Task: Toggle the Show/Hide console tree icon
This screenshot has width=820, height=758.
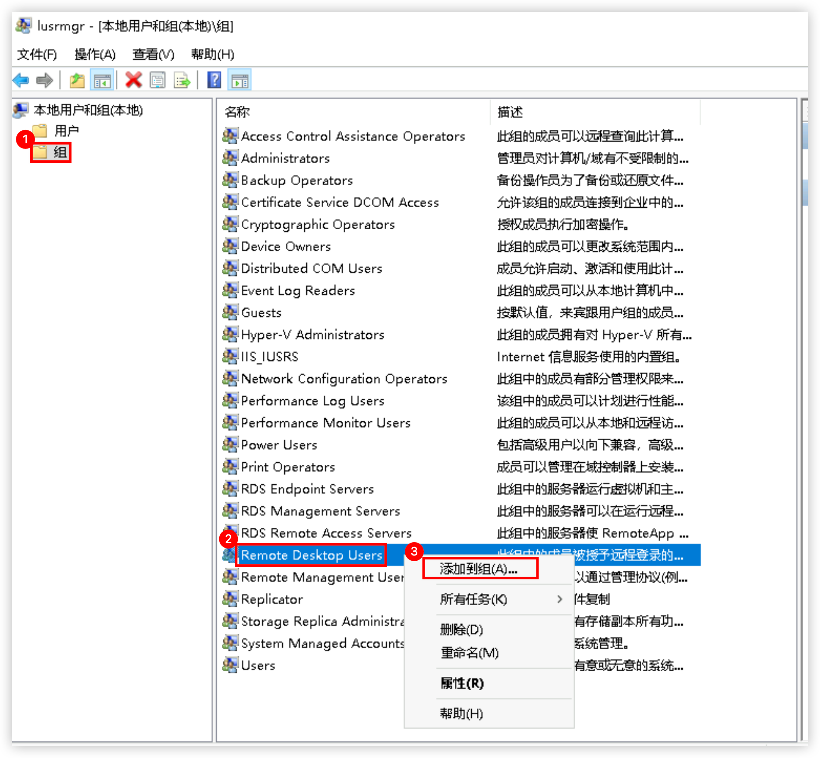Action: tap(102, 80)
